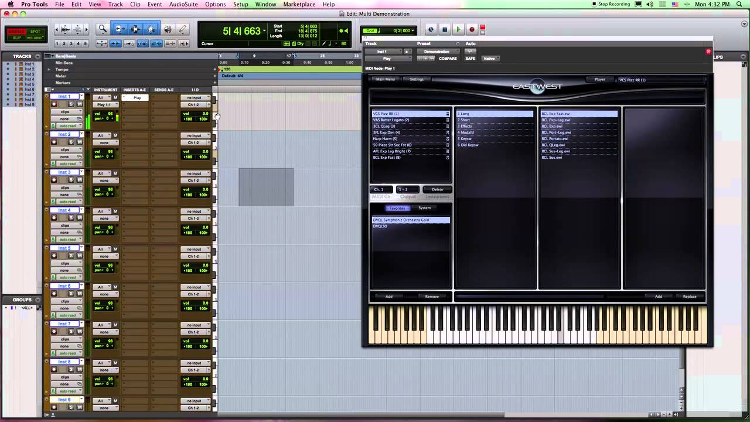Add a Tempo ruler event with plus

pos(215,69)
